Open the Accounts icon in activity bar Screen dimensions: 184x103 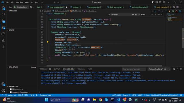click(x=3, y=84)
